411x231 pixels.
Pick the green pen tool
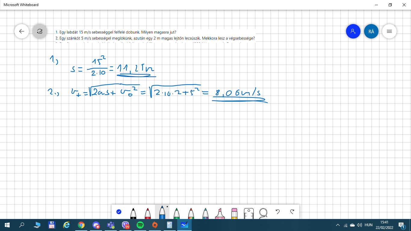[x=177, y=213]
